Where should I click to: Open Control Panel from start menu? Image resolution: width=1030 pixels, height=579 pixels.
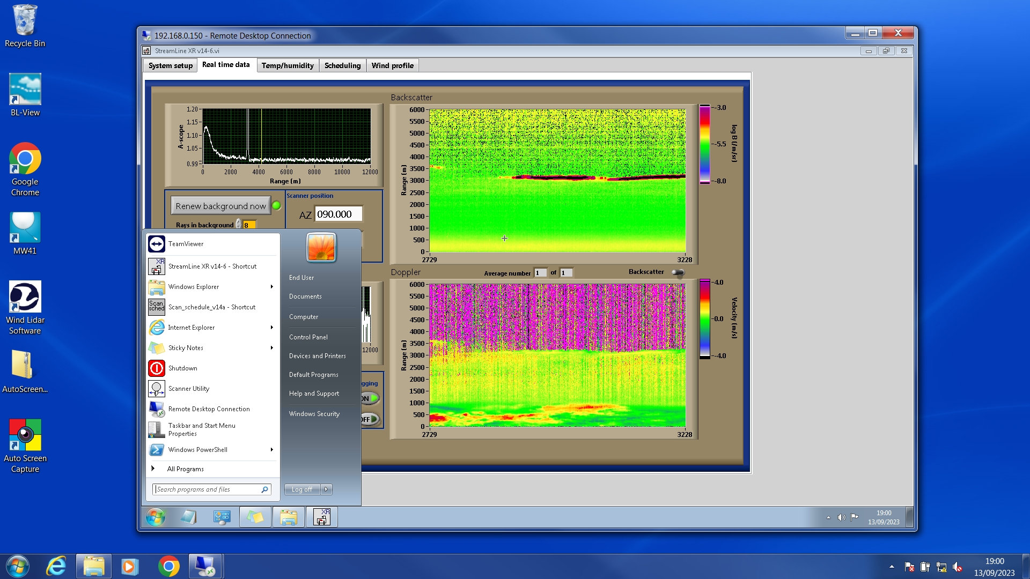[x=308, y=337]
